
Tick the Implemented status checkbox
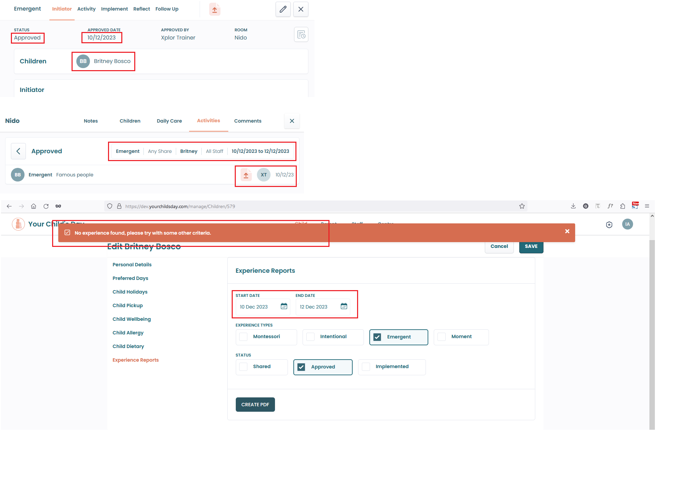(366, 367)
